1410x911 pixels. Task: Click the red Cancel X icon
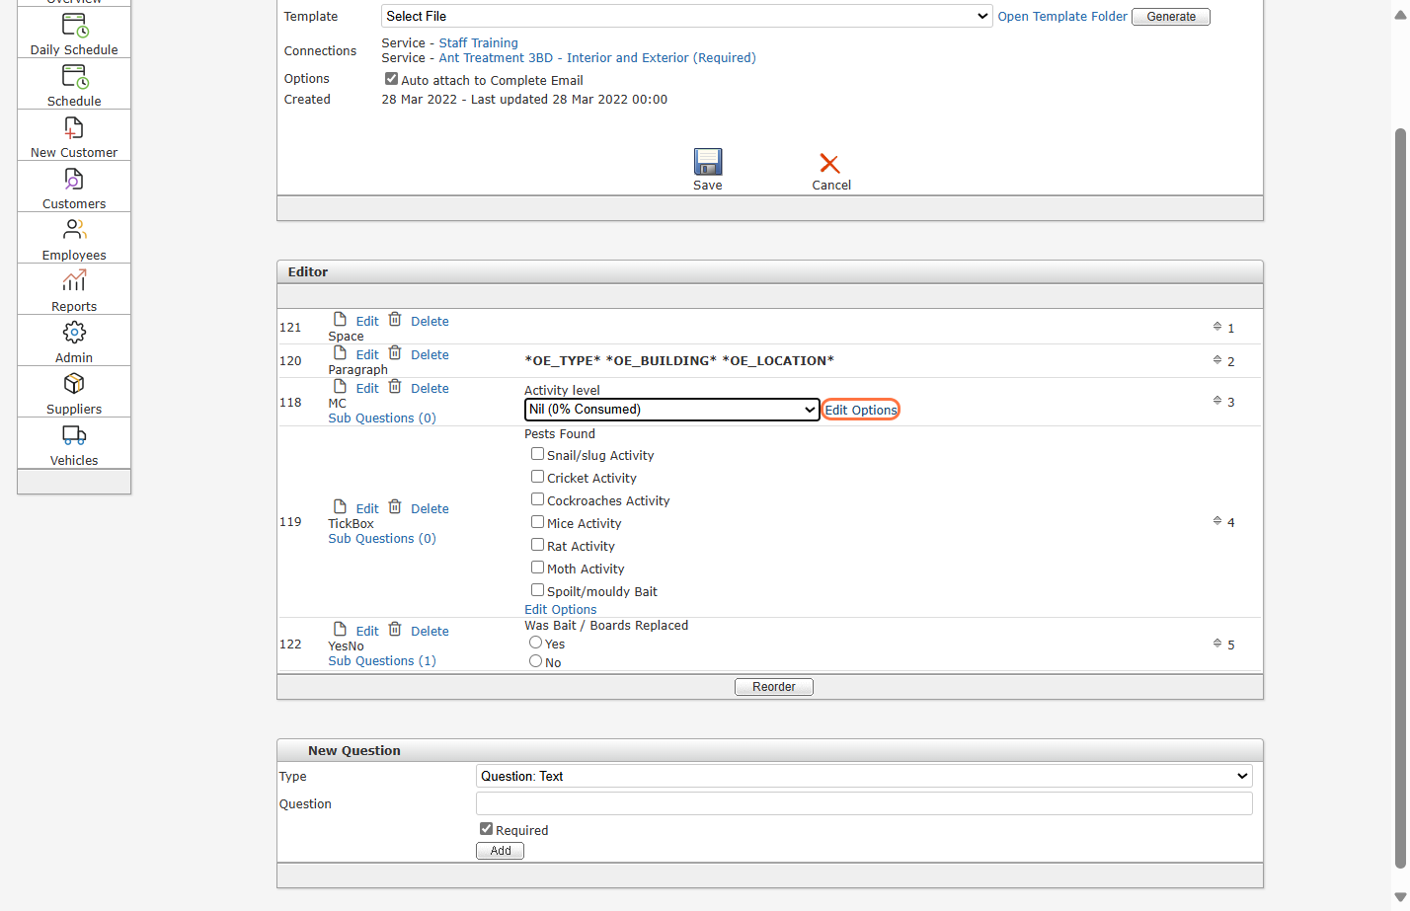[x=829, y=164]
